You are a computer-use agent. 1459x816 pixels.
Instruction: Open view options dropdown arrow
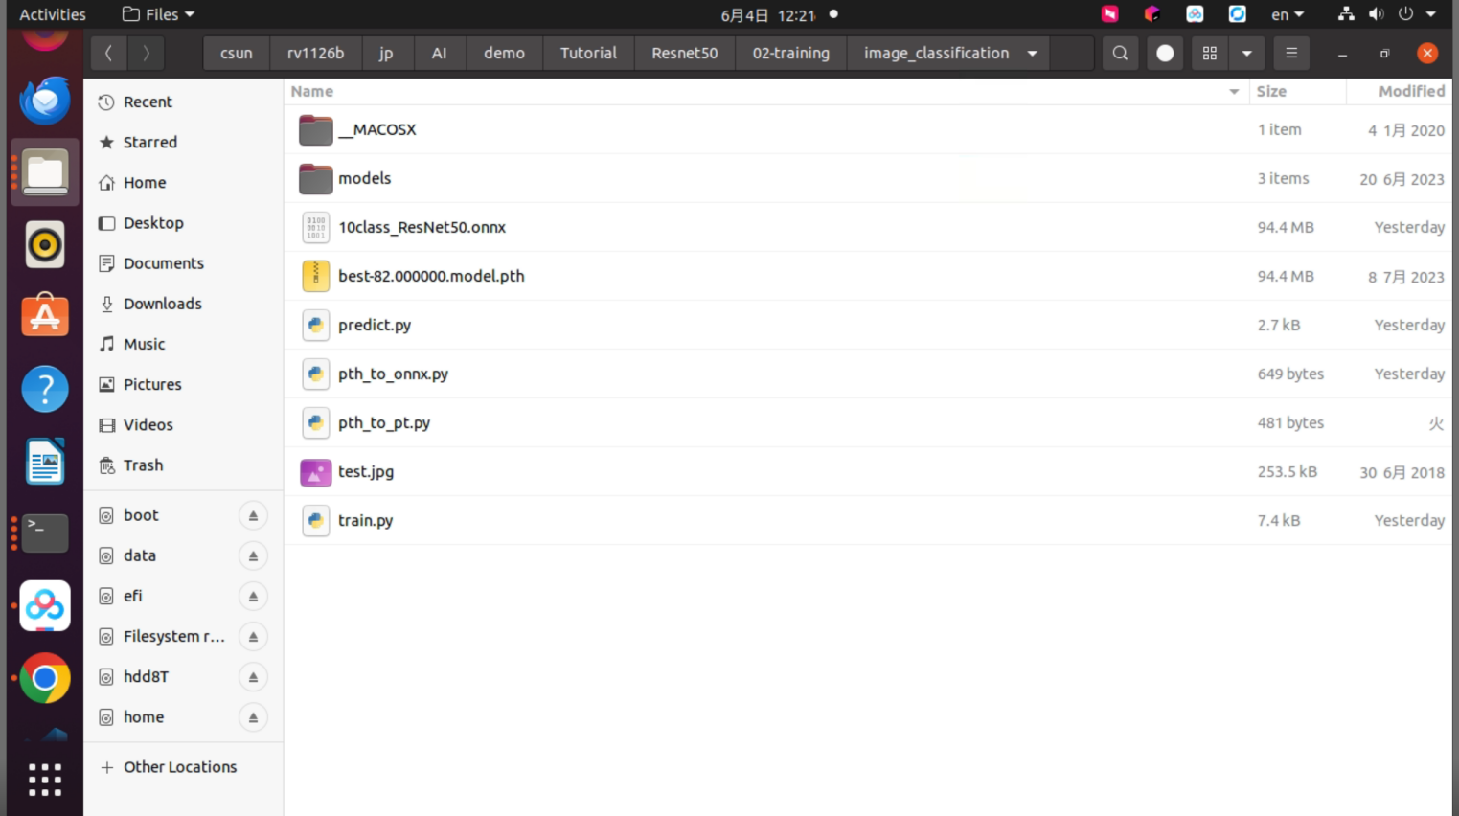(1246, 54)
